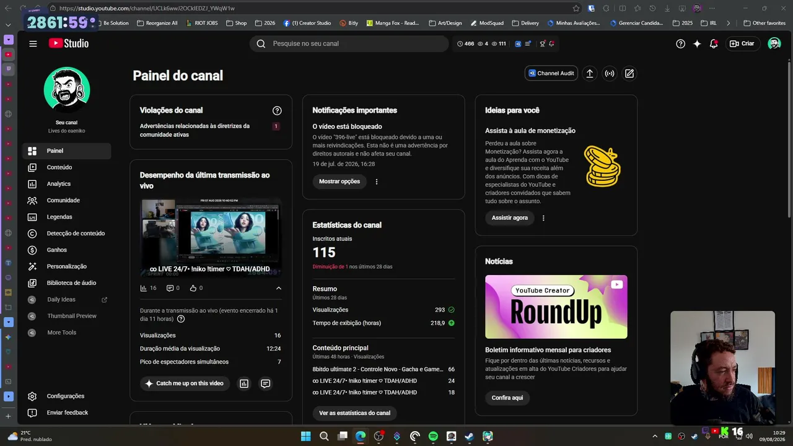Open the YouTube Creator RoundUp news image

[556, 307]
